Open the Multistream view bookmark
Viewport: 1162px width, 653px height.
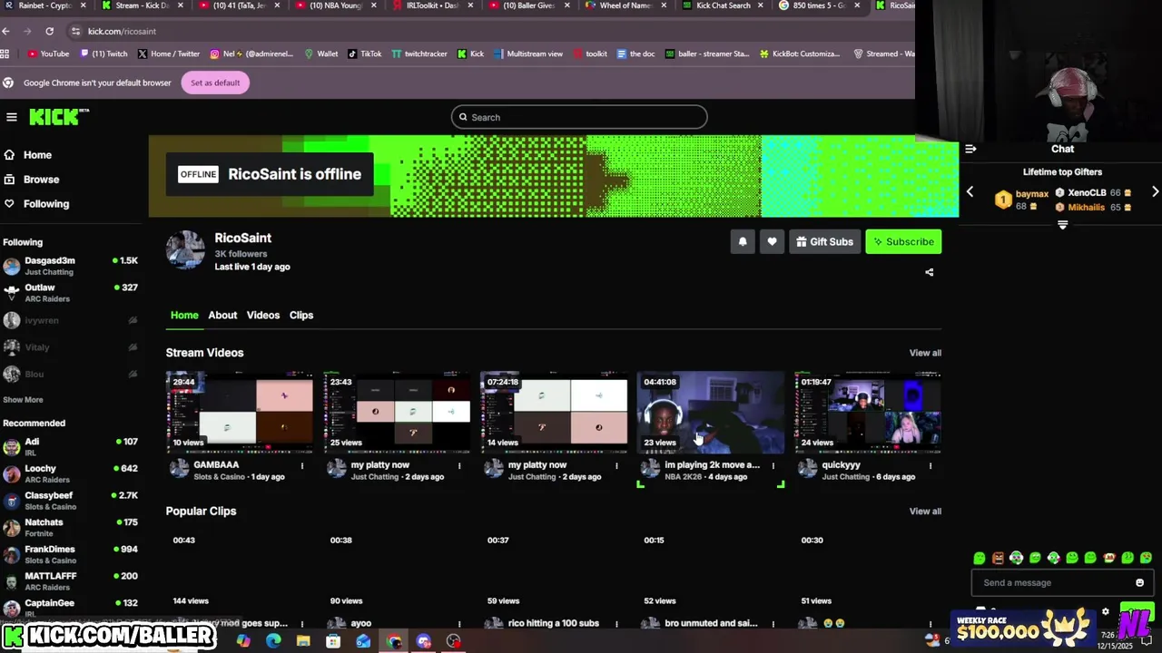[x=528, y=54]
